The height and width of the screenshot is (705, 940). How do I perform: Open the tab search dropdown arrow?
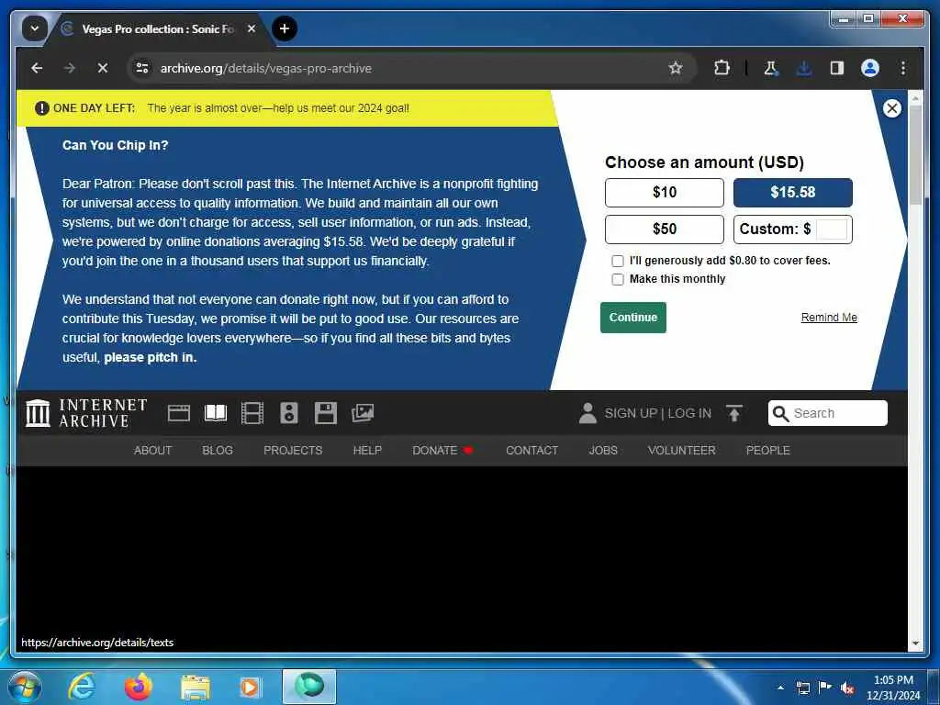34,28
